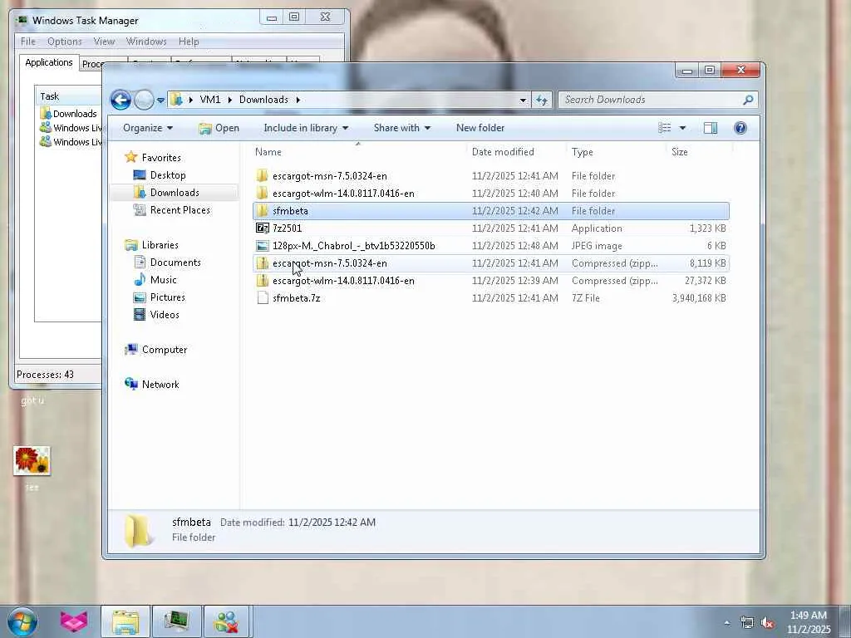Open the view options dropdown arrow

(x=682, y=128)
